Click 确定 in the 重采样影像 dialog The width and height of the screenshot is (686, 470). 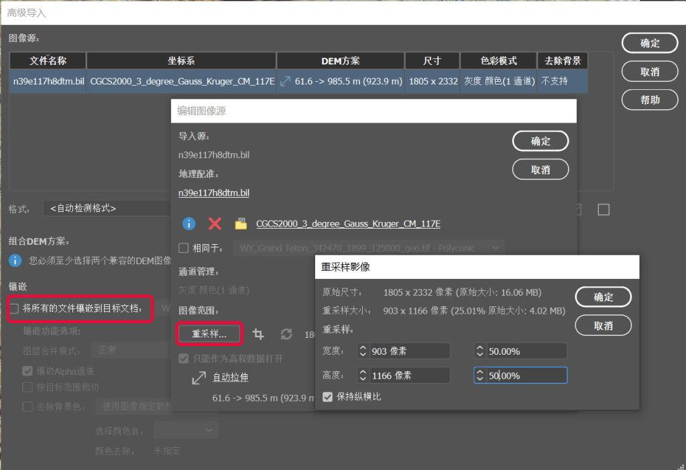coord(603,296)
